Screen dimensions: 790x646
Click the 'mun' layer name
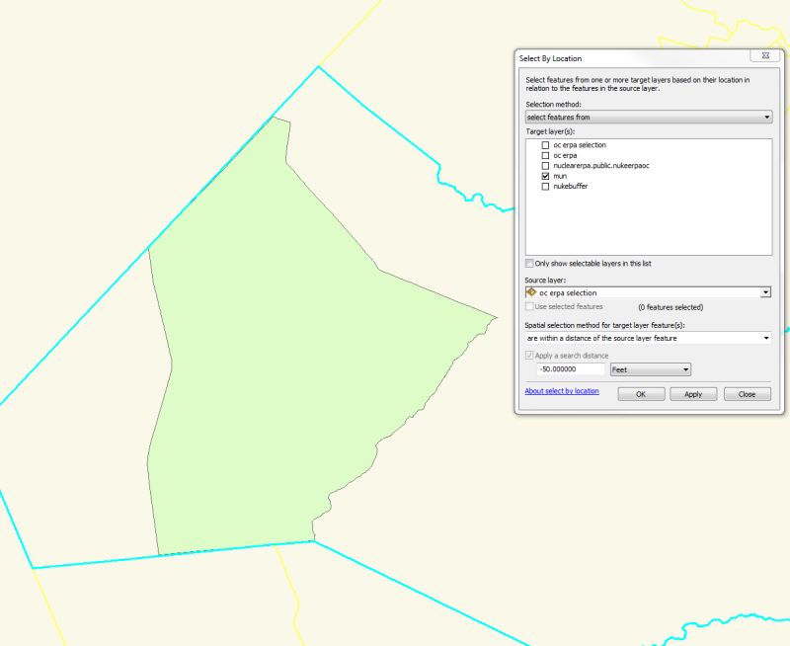560,177
